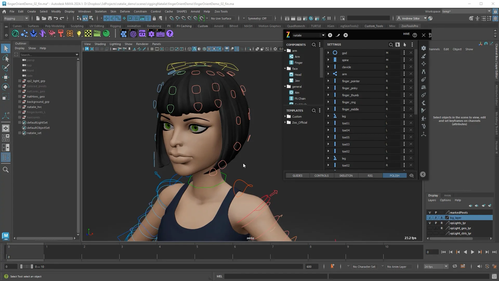
Task: Click the SKELETON mode button in Hive
Action: click(x=346, y=176)
